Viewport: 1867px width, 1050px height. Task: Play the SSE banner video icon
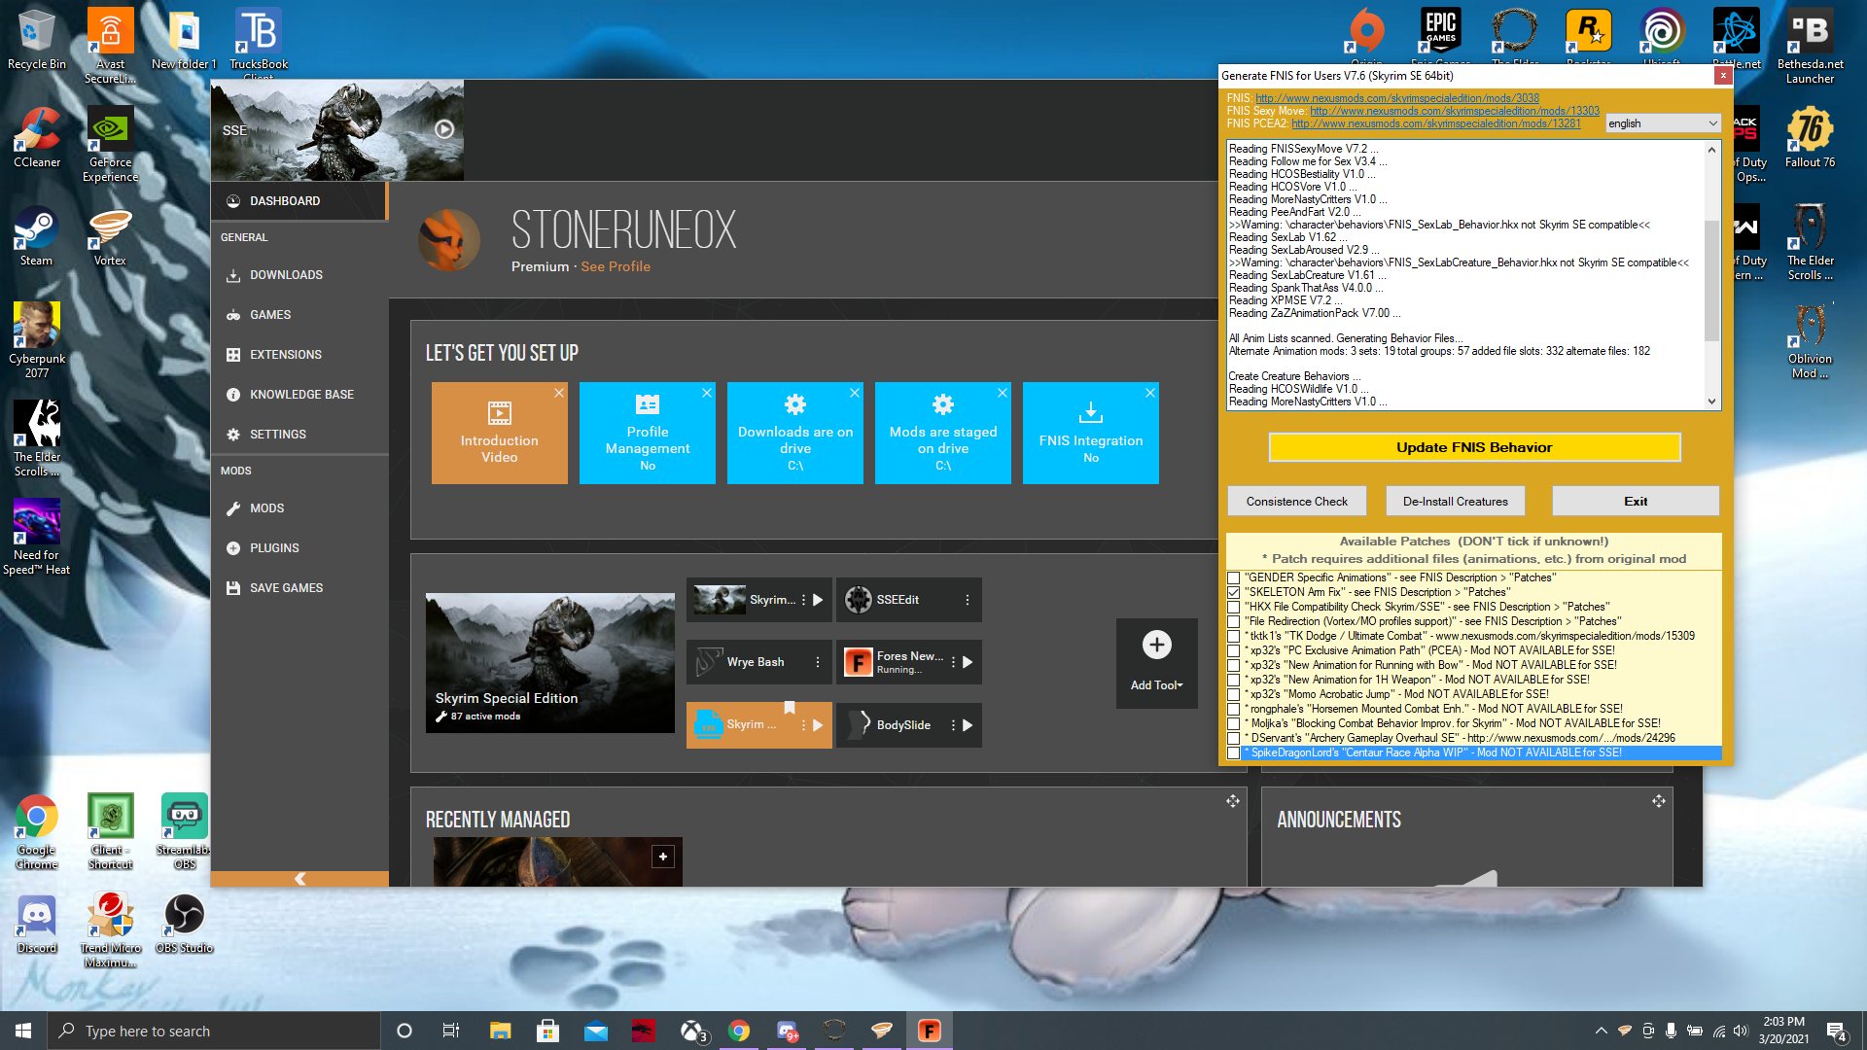coord(444,129)
